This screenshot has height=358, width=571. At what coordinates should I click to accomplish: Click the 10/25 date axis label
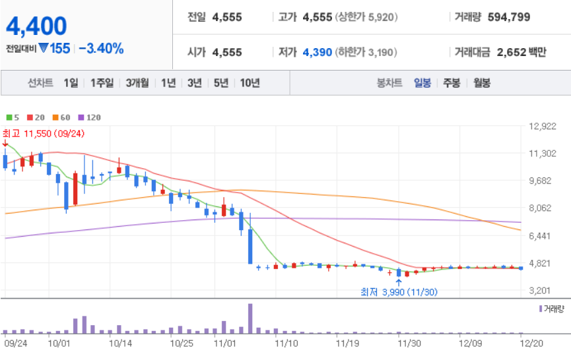pyautogui.click(x=182, y=343)
